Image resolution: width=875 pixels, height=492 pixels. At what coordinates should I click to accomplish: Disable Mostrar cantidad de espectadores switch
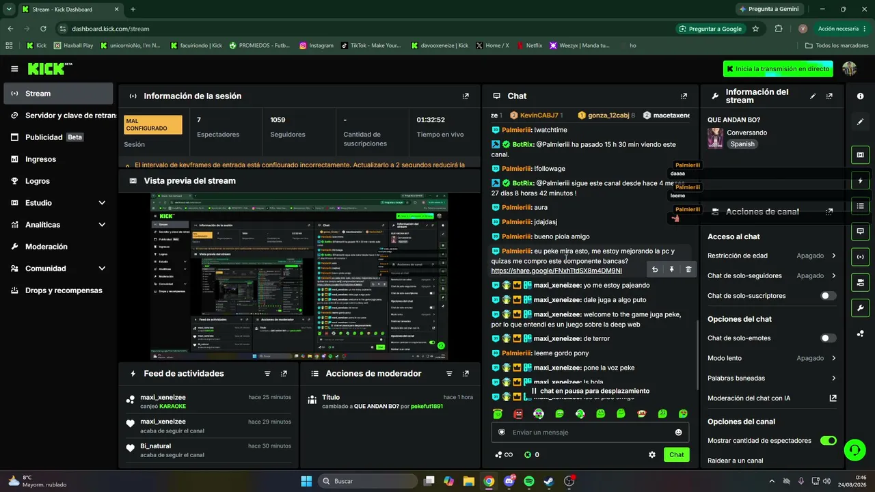pos(828,441)
